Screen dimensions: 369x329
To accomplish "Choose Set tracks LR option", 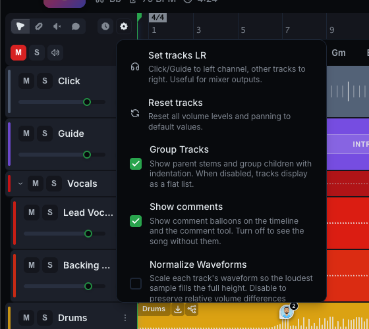I will [x=221, y=67].
